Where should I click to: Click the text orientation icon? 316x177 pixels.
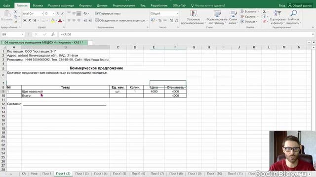pos(85,13)
